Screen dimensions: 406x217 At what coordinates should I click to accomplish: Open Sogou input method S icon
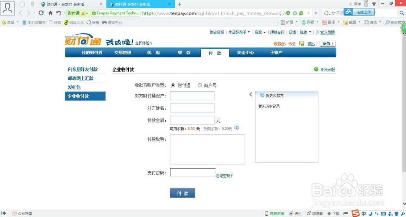pos(356,213)
